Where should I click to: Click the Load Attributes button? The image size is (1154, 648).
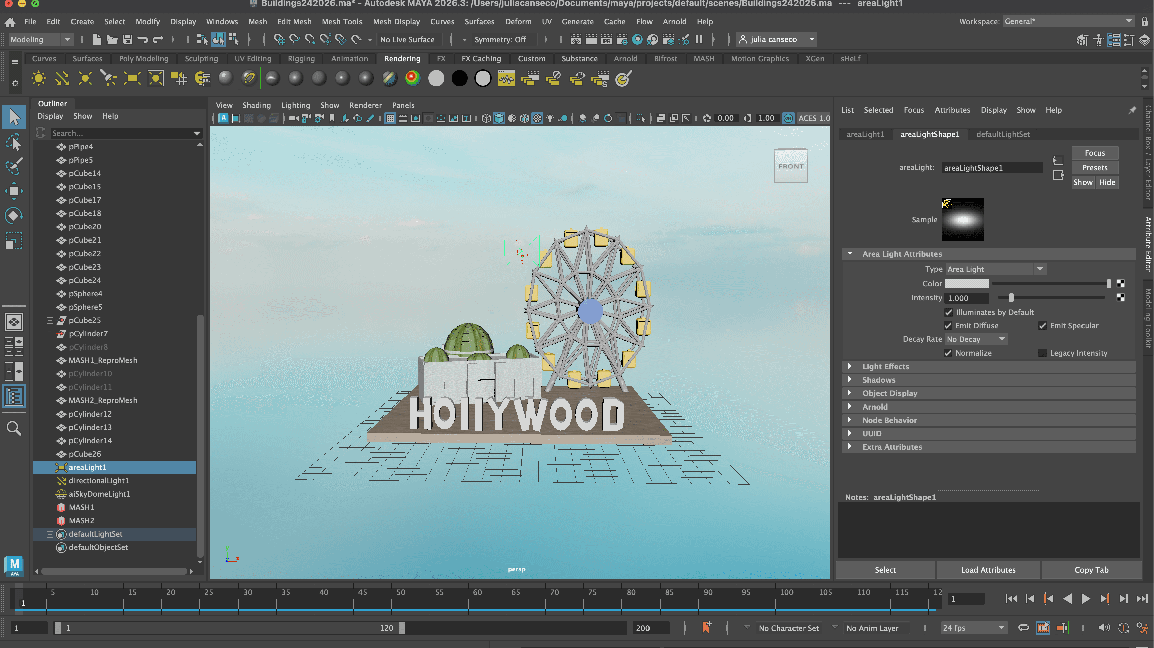[988, 570]
